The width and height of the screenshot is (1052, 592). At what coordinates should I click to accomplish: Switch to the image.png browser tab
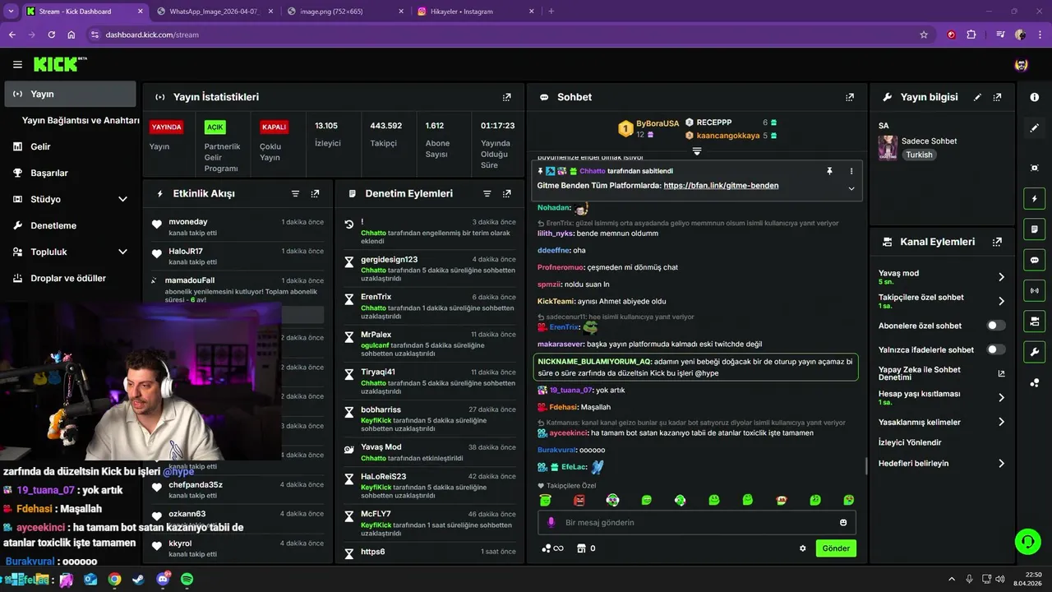344,12
